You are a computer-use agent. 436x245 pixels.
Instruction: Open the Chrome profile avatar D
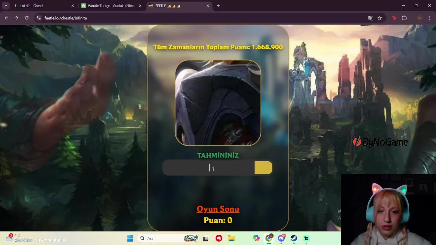point(419,18)
